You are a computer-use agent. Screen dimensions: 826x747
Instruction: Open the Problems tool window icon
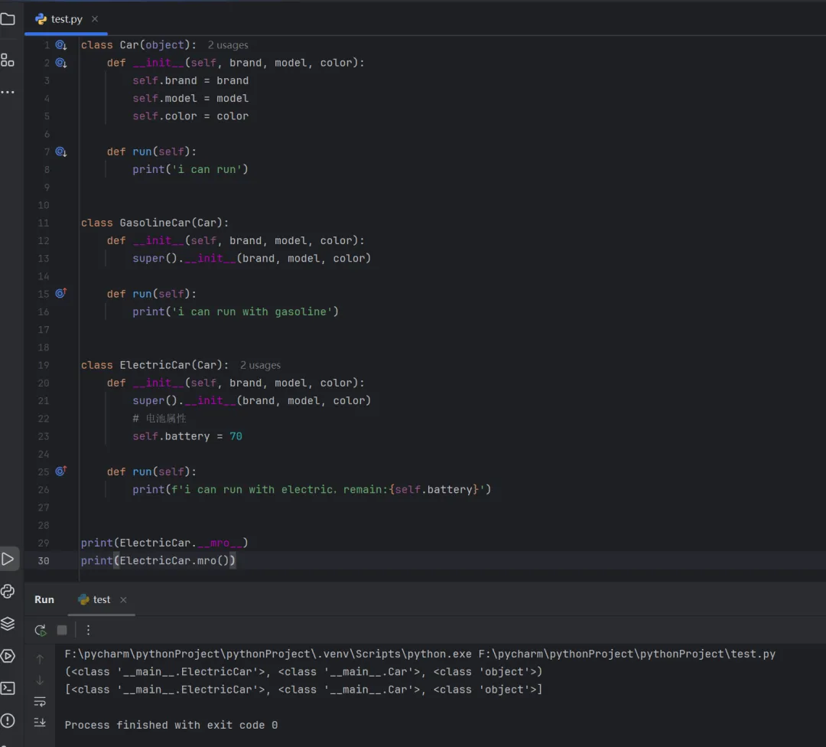click(8, 720)
